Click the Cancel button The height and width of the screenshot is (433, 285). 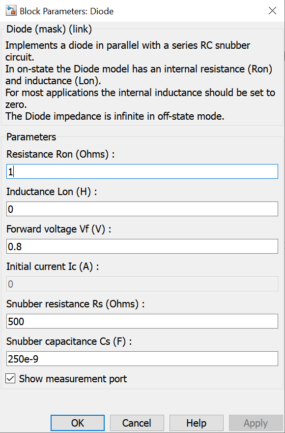137,423
